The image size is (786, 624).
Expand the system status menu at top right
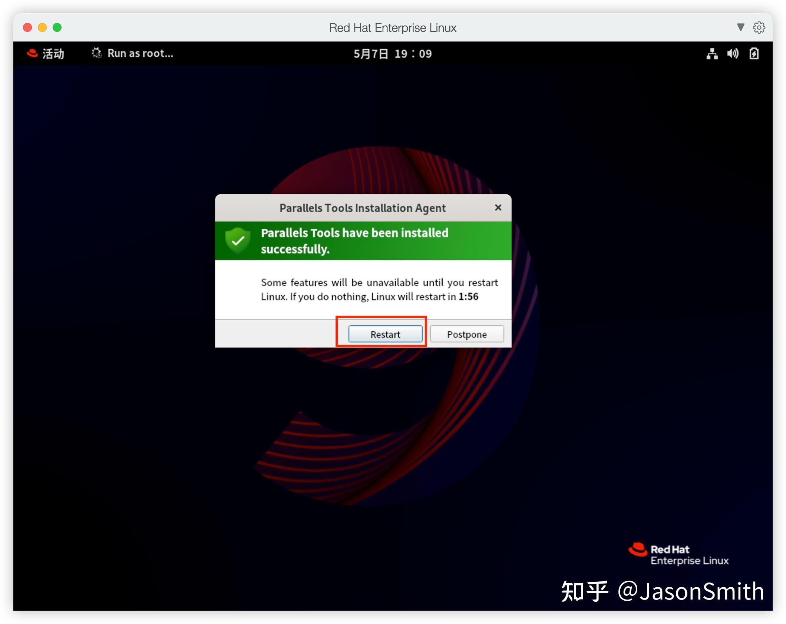tap(733, 53)
